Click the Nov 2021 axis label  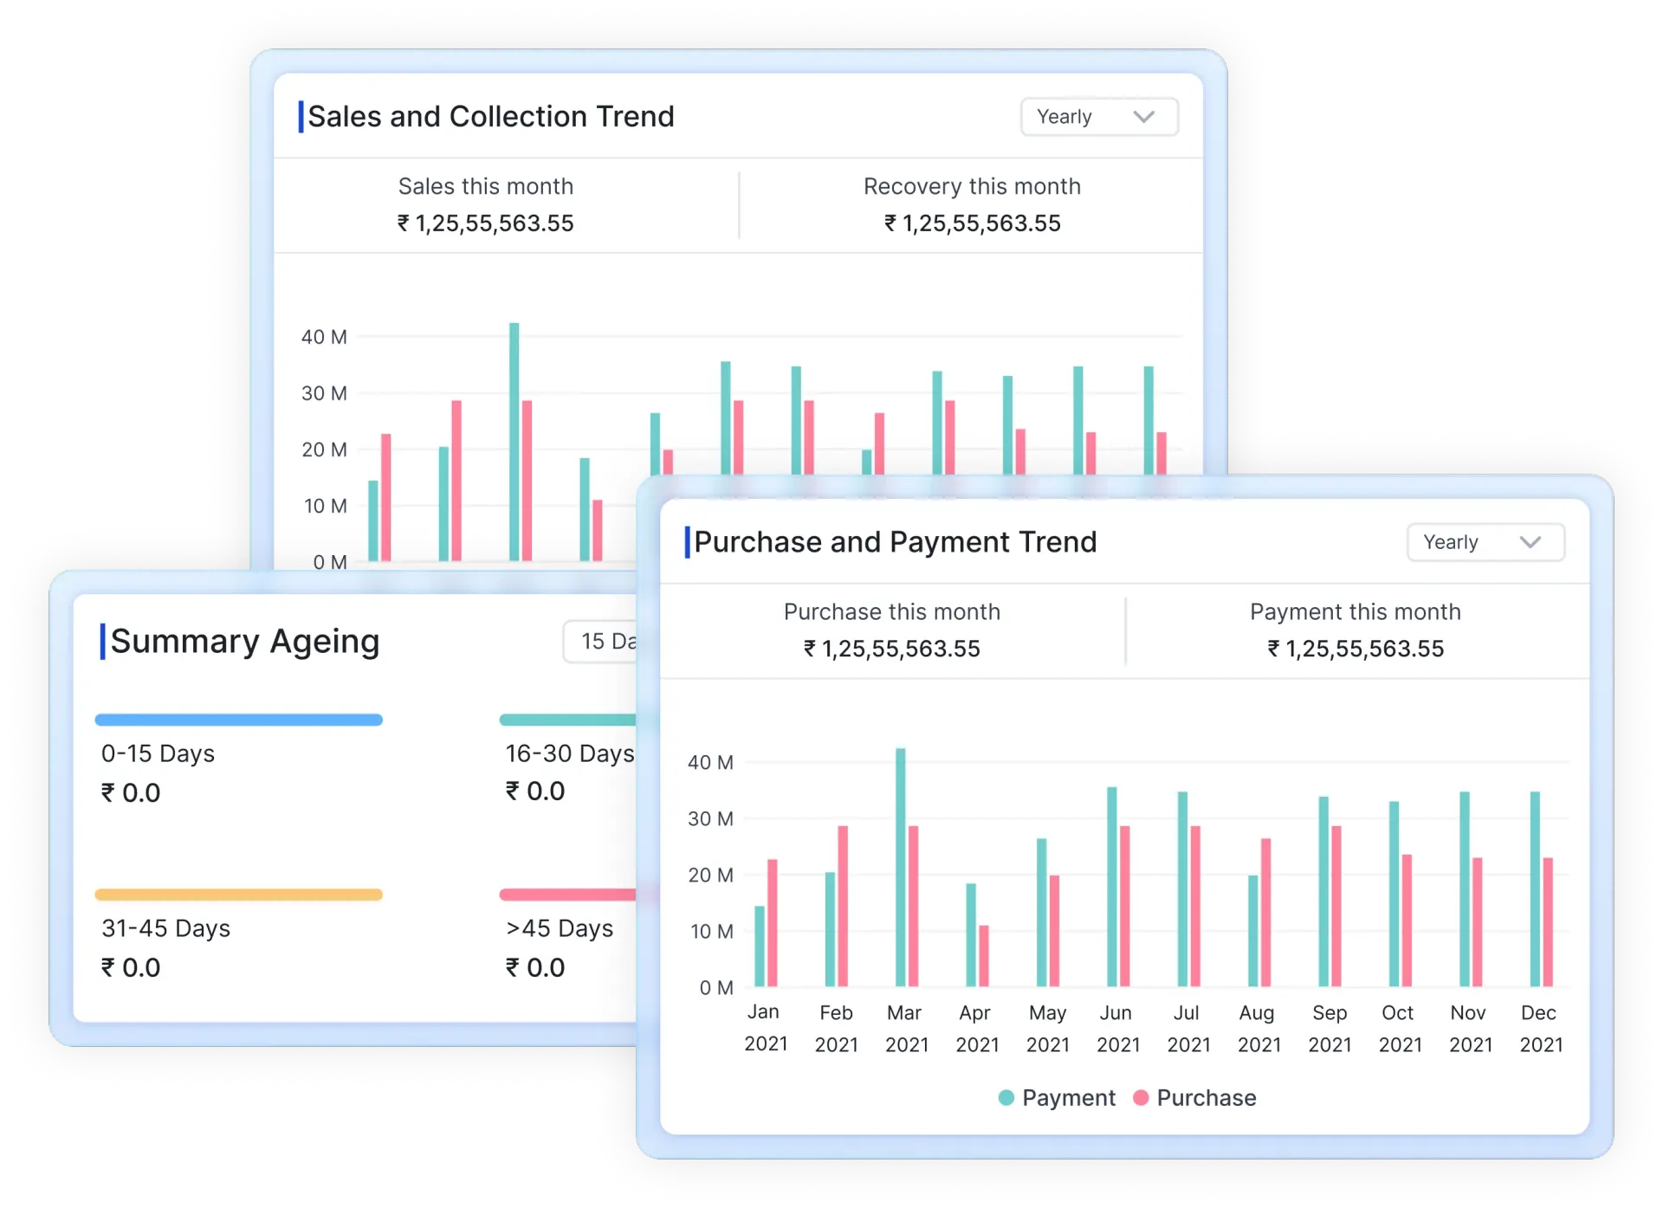click(x=1471, y=1028)
